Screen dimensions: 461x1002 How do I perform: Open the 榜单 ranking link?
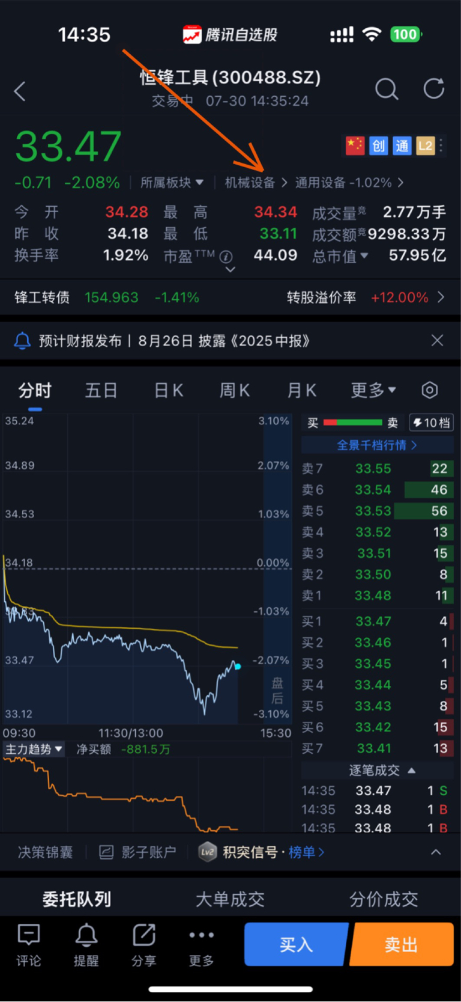coord(306,852)
